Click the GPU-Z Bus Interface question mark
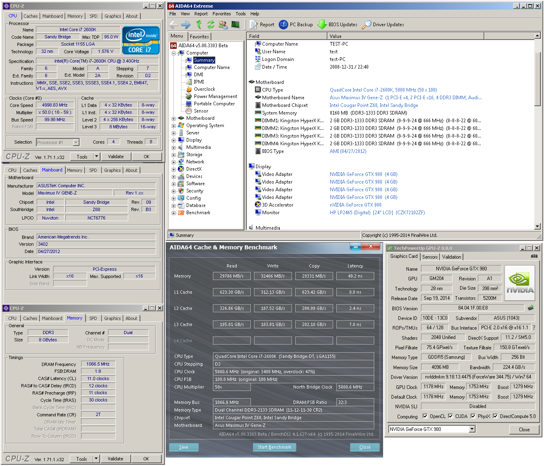Image resolution: width=544 pixels, height=466 pixels. [534, 328]
